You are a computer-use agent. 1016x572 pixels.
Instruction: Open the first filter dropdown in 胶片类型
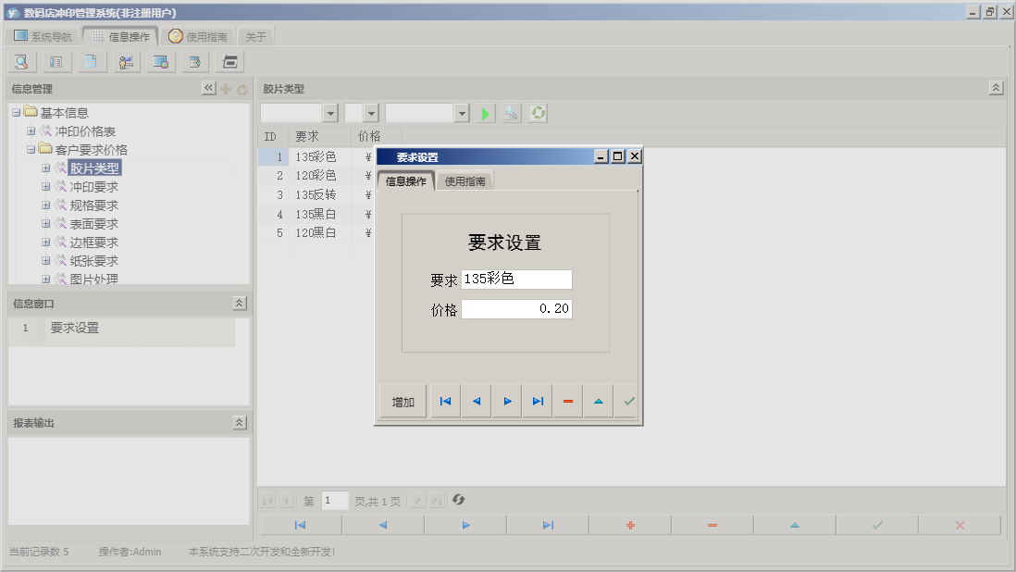click(330, 113)
